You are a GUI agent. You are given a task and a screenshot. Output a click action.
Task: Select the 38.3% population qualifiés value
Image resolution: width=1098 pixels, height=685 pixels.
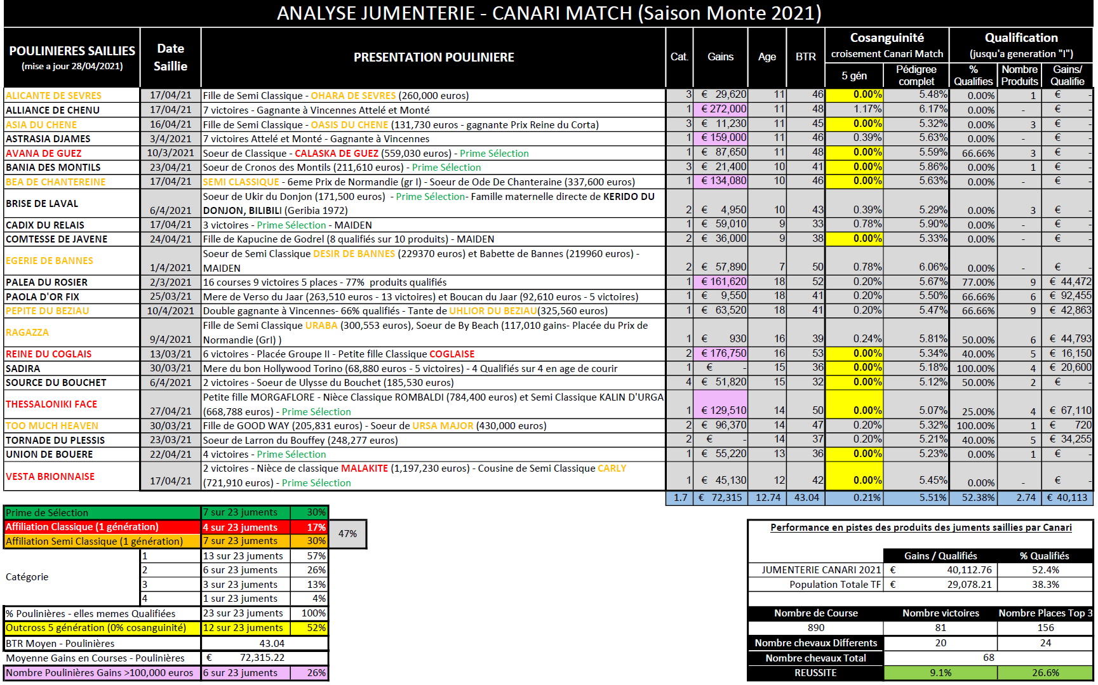1045,584
